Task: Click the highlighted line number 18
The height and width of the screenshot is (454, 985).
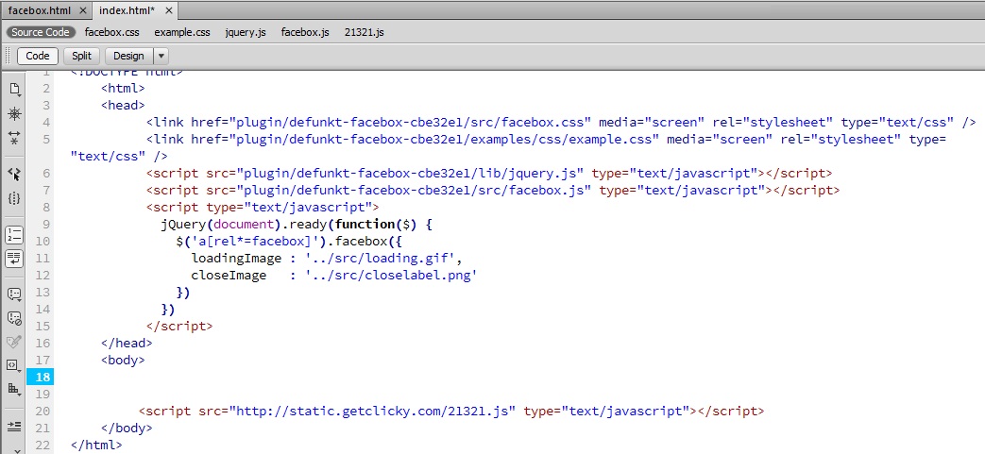Action: click(41, 377)
